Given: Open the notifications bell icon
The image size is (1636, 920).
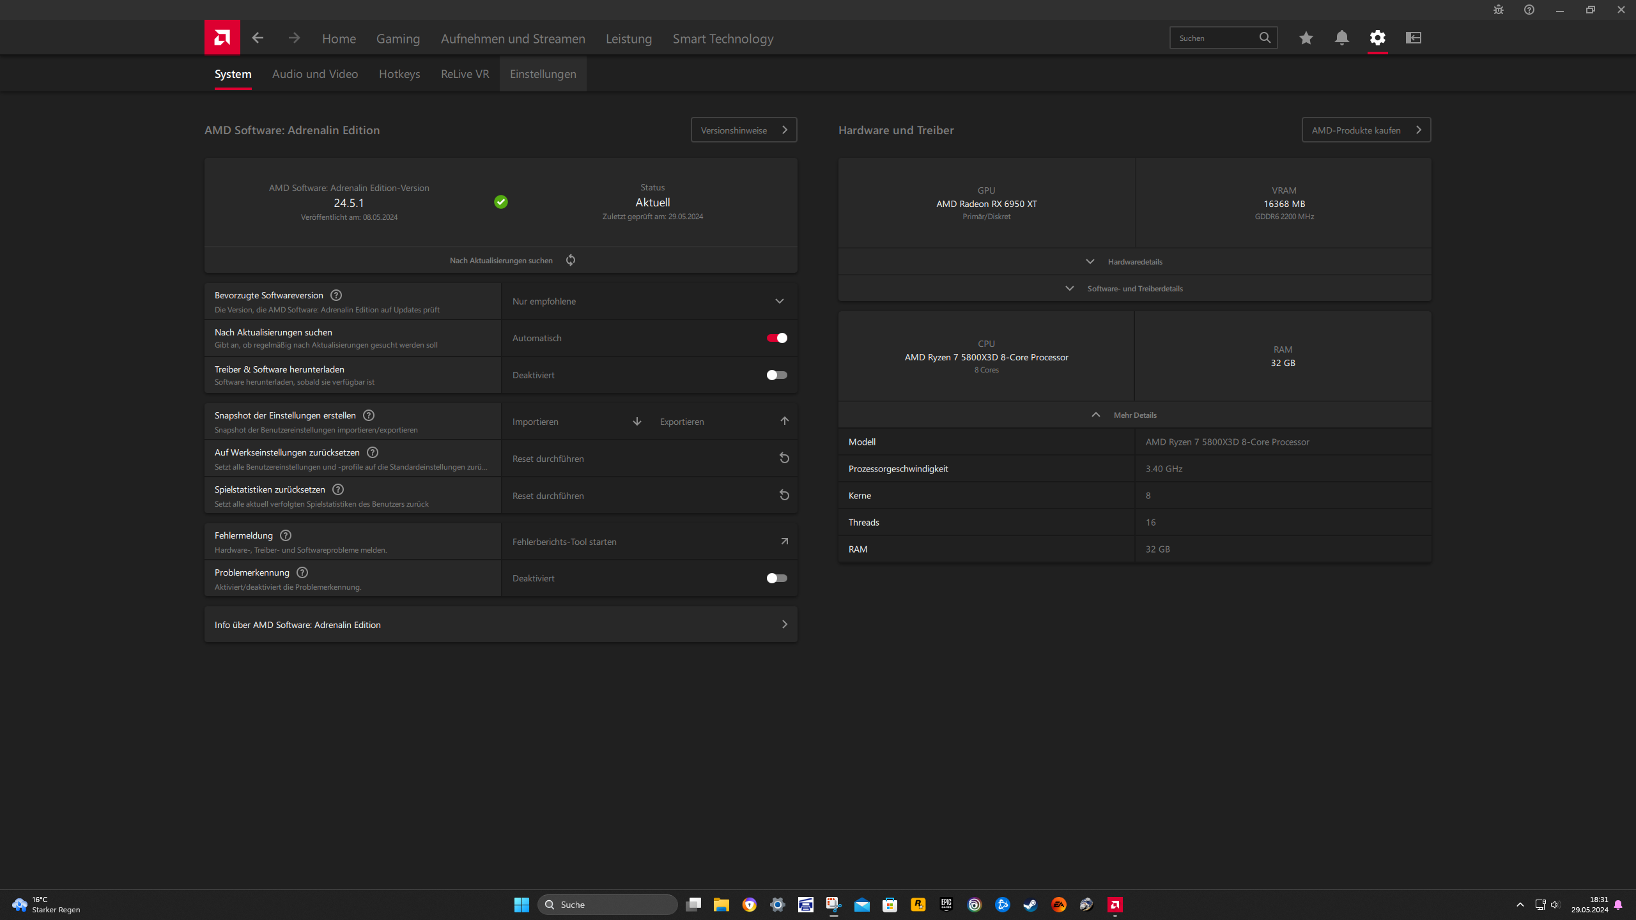Looking at the screenshot, I should (1341, 38).
